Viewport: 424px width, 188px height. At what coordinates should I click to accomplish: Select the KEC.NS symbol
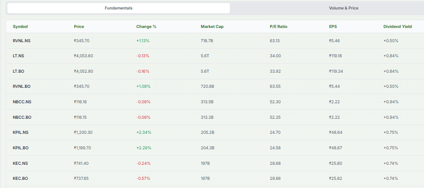point(20,163)
